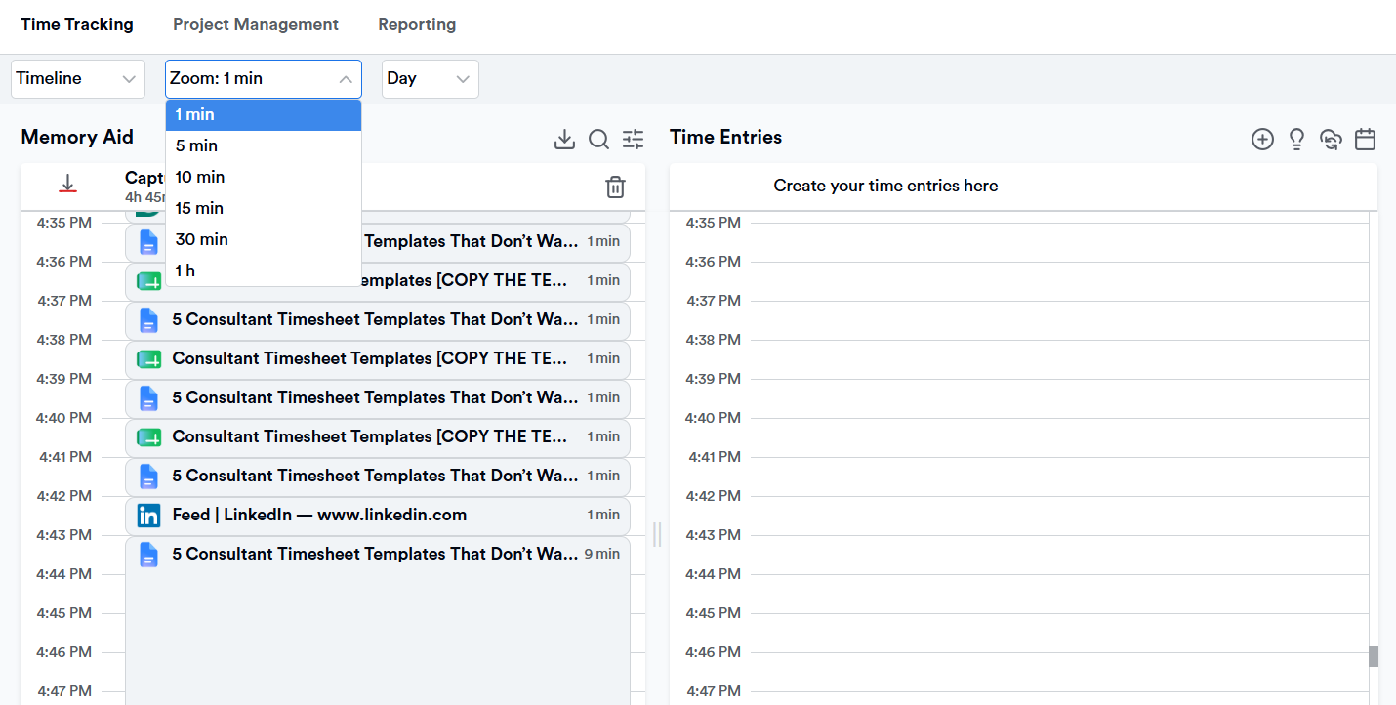Collapse the Zoom: 1 min dropdown
The image size is (1396, 705).
264,79
